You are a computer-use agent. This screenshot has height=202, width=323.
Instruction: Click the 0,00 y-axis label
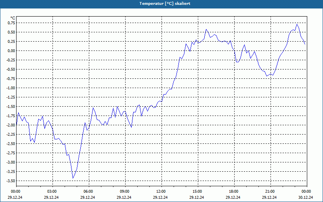12,51
